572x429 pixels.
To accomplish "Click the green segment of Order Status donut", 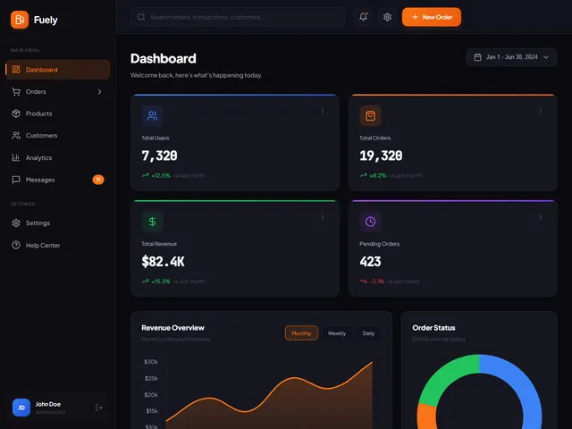I will (443, 377).
